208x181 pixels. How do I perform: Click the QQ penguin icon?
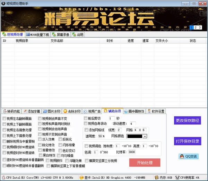pyautogui.click(x=182, y=156)
